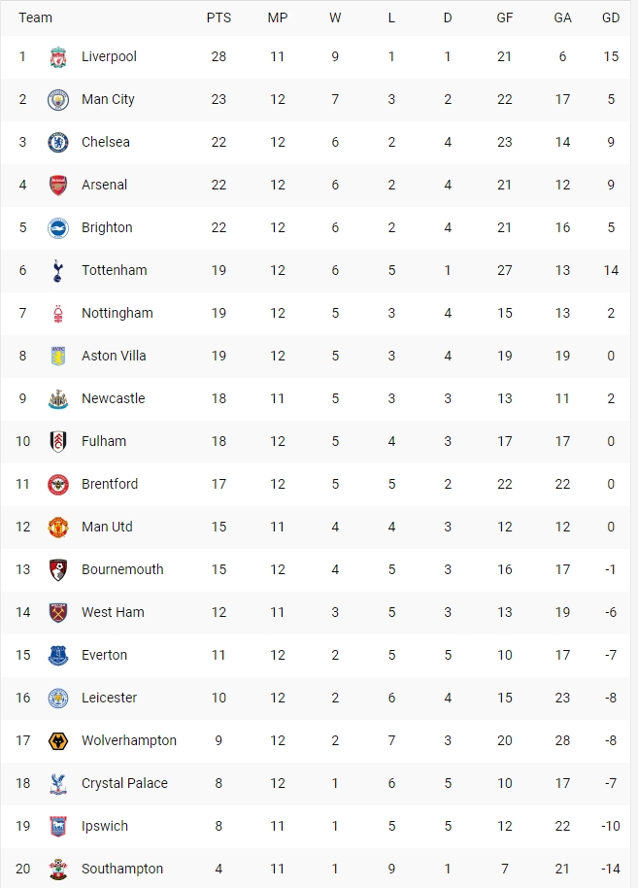The width and height of the screenshot is (638, 888).
Task: Open the Bournemouth team name
Action: 122,569
